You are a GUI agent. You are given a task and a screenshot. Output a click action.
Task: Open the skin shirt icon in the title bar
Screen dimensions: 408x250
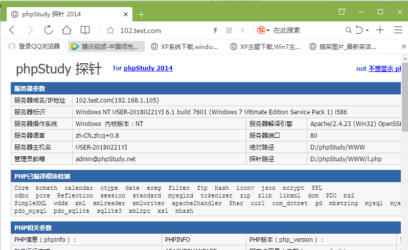[342, 12]
